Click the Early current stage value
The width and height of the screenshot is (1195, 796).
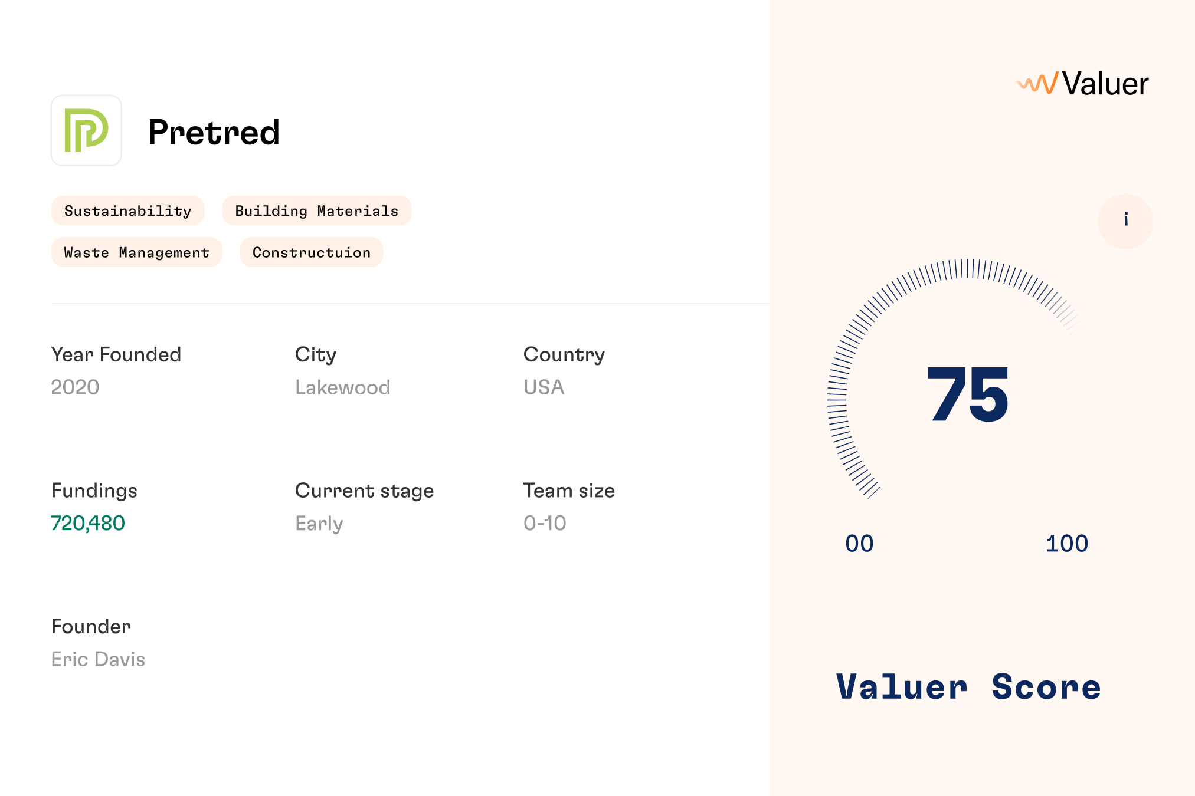point(319,524)
